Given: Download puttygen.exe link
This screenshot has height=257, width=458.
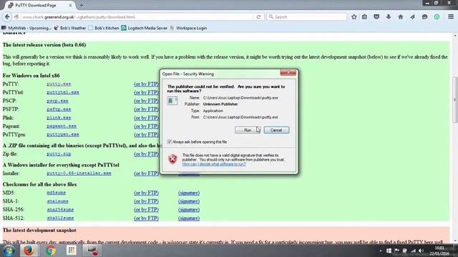Looking at the screenshot, I should point(63,135).
